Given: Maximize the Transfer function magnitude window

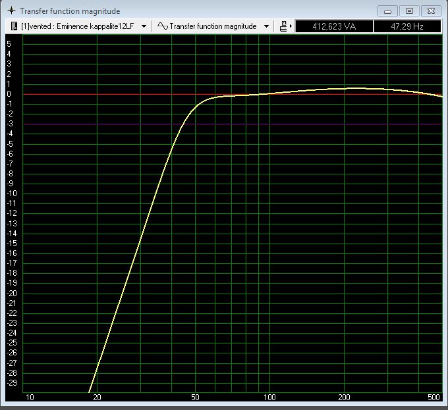Looking at the screenshot, I should coord(409,11).
